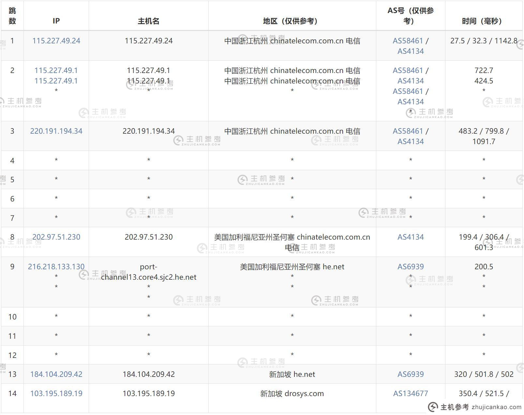Select time value 424.5 in hop 2
Screen dimensions: 524x415
[x=484, y=81]
